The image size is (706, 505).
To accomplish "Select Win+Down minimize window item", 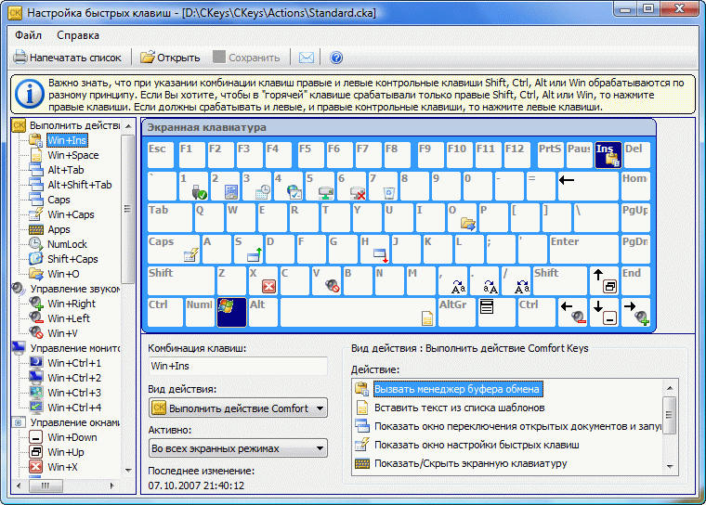I will (x=72, y=437).
